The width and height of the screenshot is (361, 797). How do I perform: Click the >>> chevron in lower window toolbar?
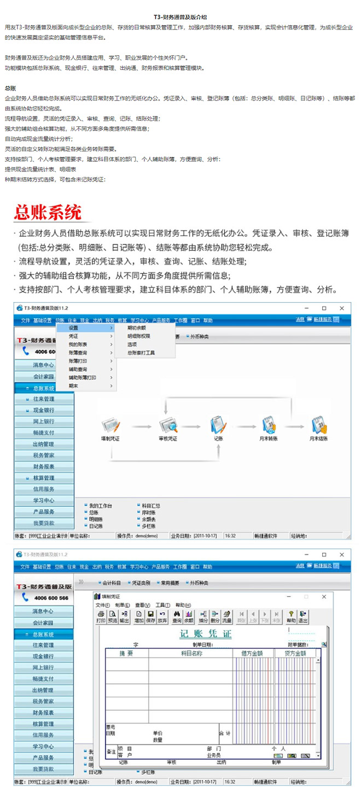(x=81, y=583)
